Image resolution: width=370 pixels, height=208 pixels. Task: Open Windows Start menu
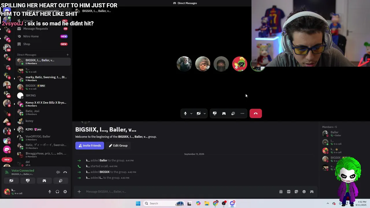point(138,203)
